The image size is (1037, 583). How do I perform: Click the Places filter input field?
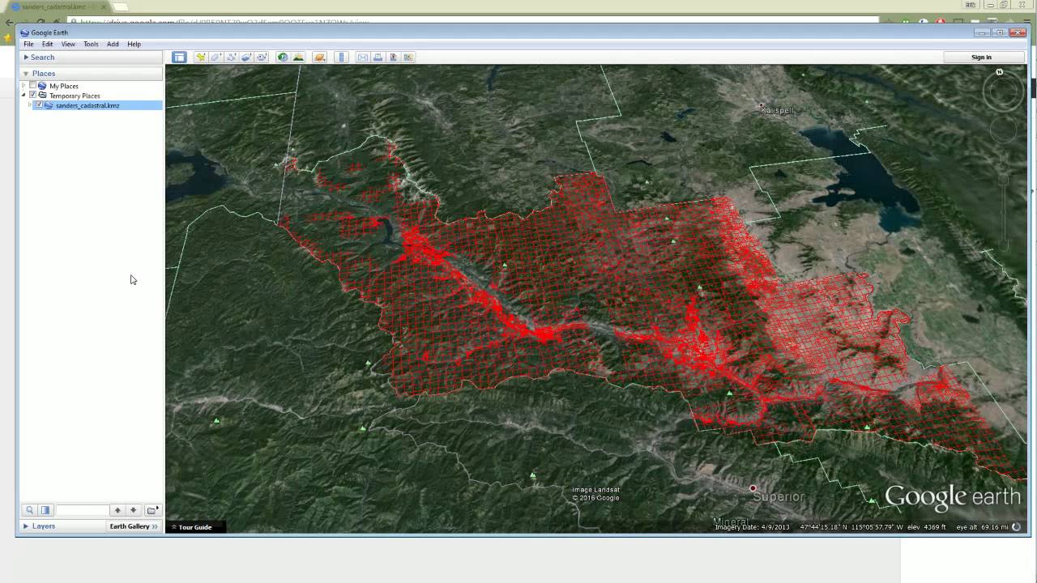point(82,510)
